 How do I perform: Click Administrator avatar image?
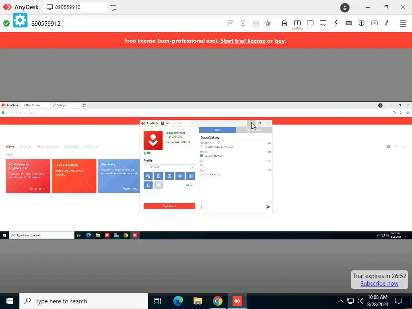(x=153, y=140)
